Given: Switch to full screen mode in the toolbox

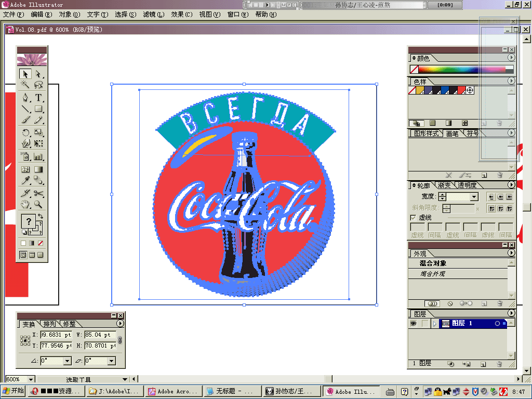Looking at the screenshot, I should pyautogui.click(x=41, y=255).
